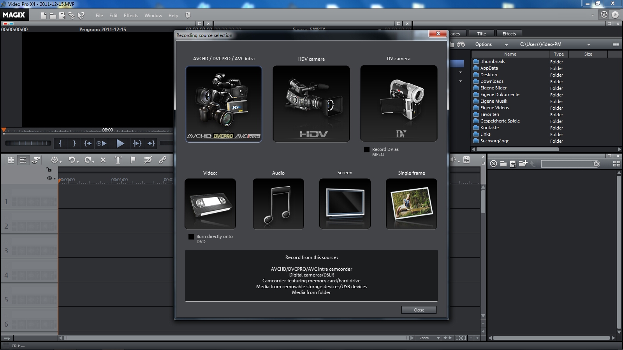The height and width of the screenshot is (350, 623).
Task: Jump to range start marker
Action: click(88, 143)
